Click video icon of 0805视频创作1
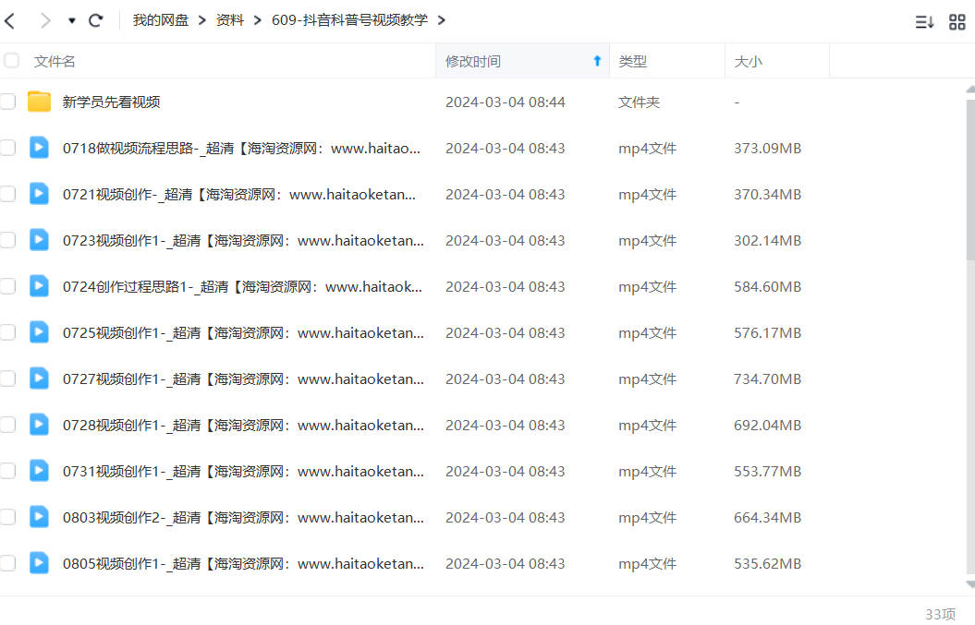Viewport: 975px width, 625px height. coord(39,563)
